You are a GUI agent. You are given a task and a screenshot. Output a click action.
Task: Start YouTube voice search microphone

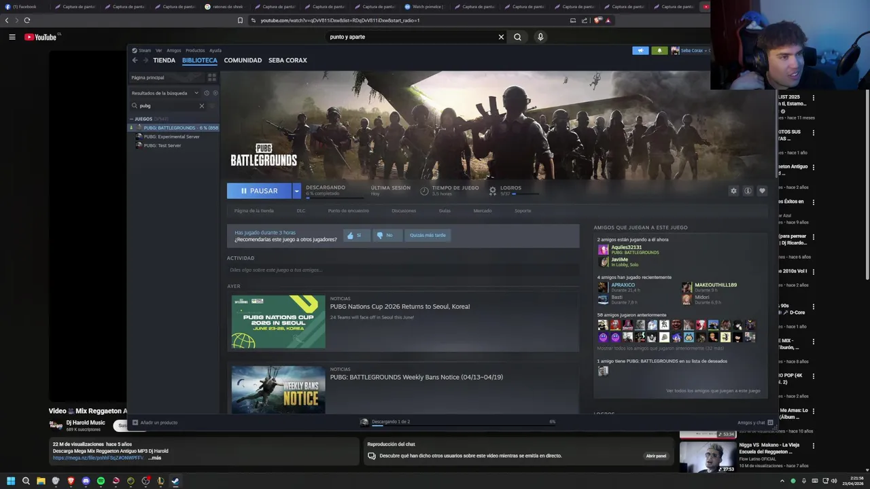point(540,37)
